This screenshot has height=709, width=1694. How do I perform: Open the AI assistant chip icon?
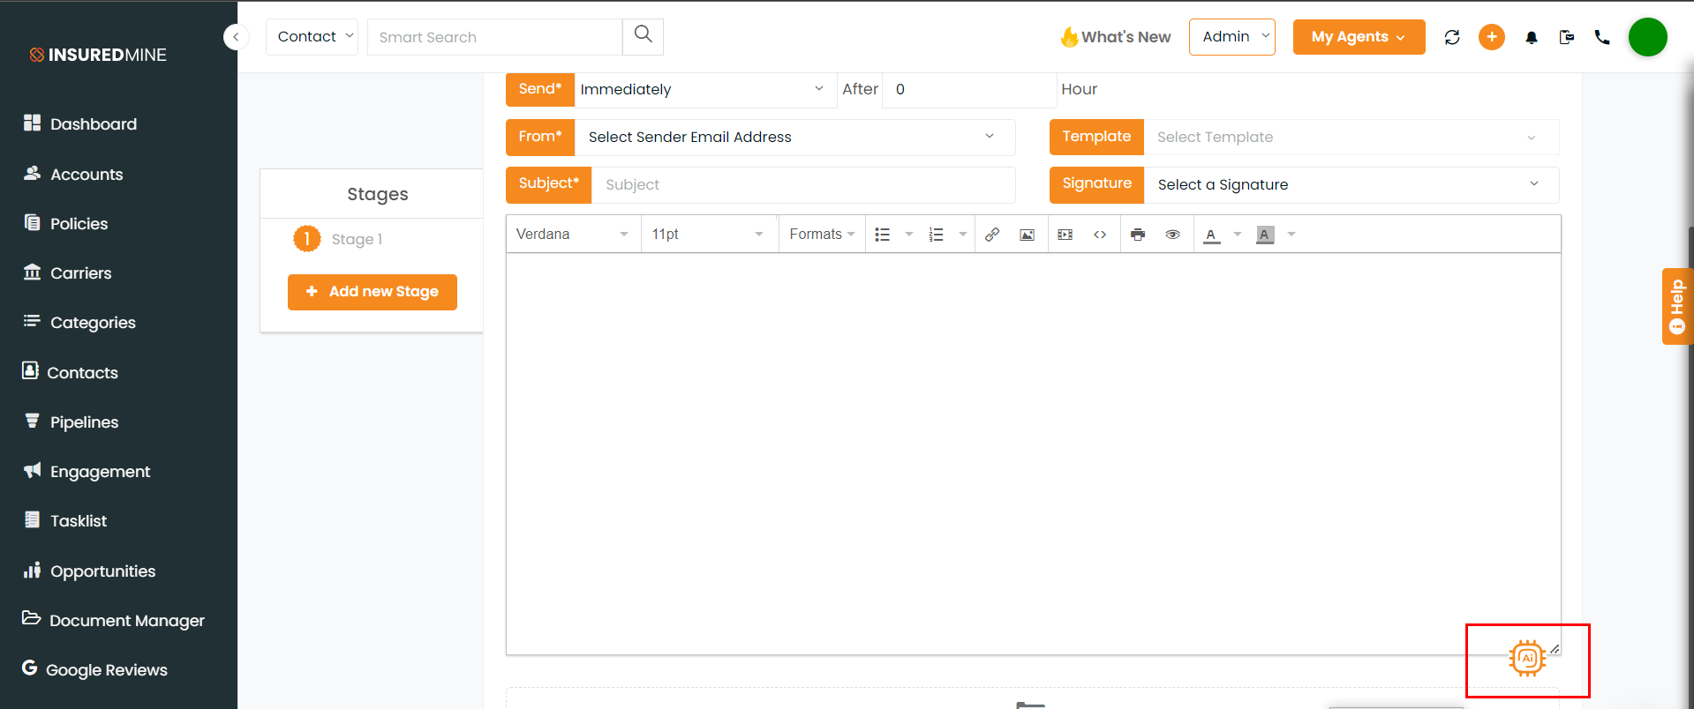click(1527, 658)
